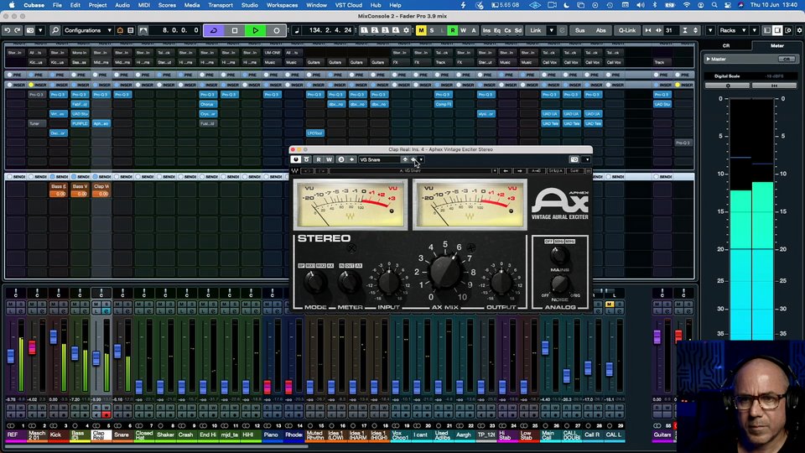
Task: Click the metronome note icon
Action: [x=297, y=30]
